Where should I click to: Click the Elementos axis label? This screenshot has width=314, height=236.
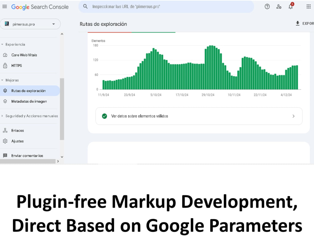pyautogui.click(x=98, y=41)
